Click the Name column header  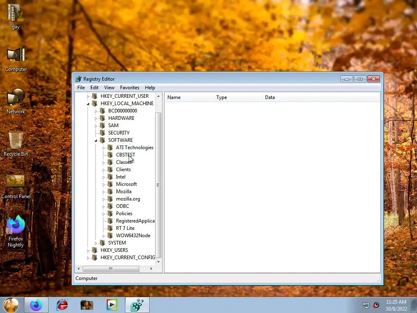click(x=189, y=97)
